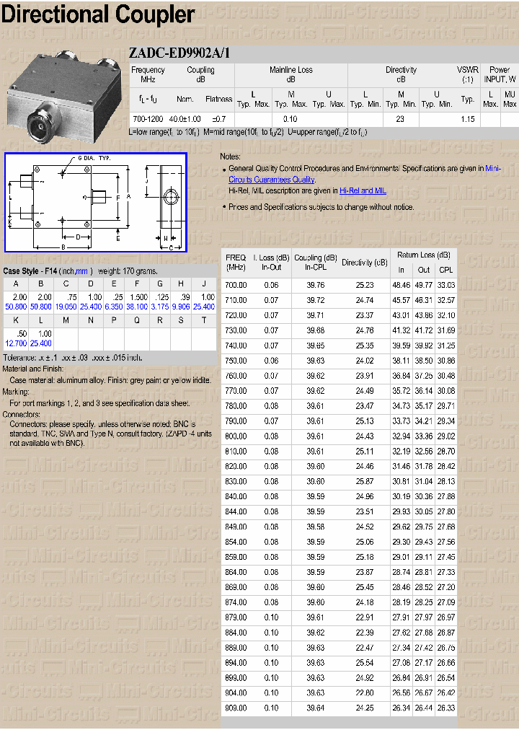Viewport: 519px width, 730px height.
Task: Select the blue-bordered outline dimension drawing
Action: 96,203
